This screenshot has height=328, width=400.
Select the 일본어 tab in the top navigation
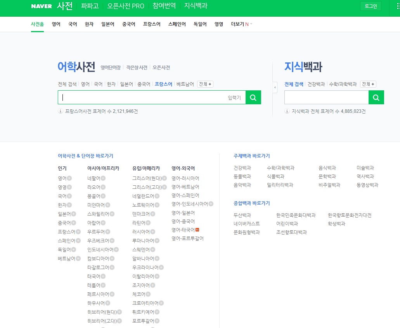coord(107,24)
